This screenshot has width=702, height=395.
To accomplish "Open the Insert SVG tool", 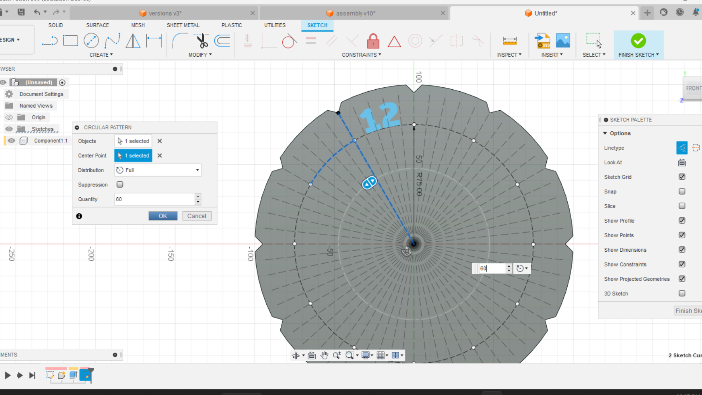I will [542, 41].
